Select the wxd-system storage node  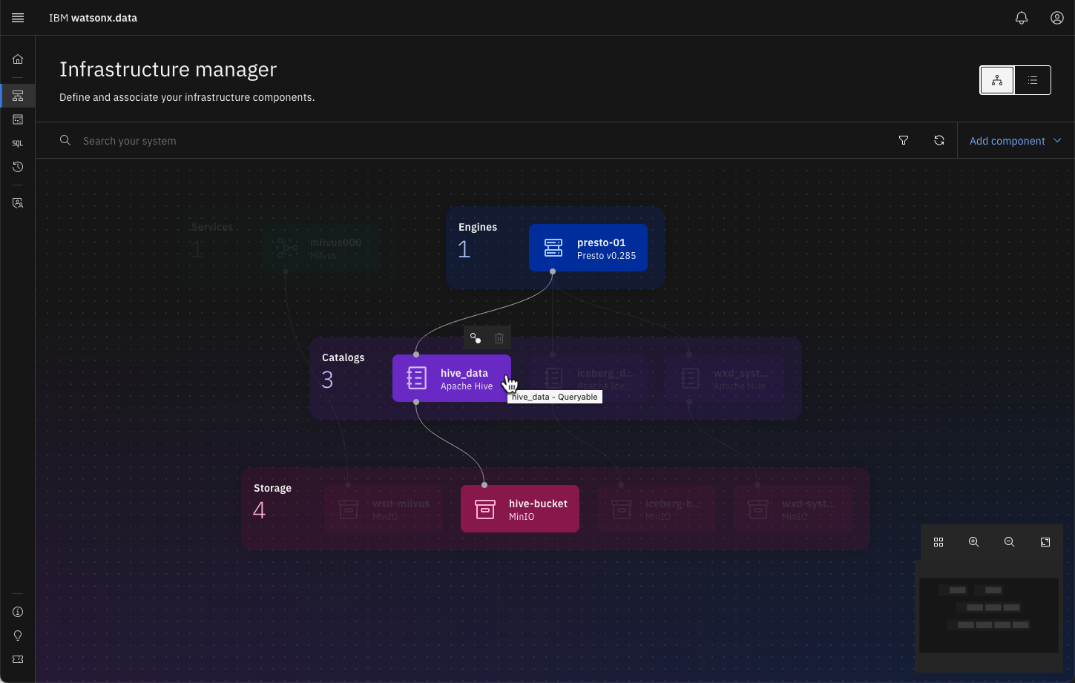(x=793, y=509)
